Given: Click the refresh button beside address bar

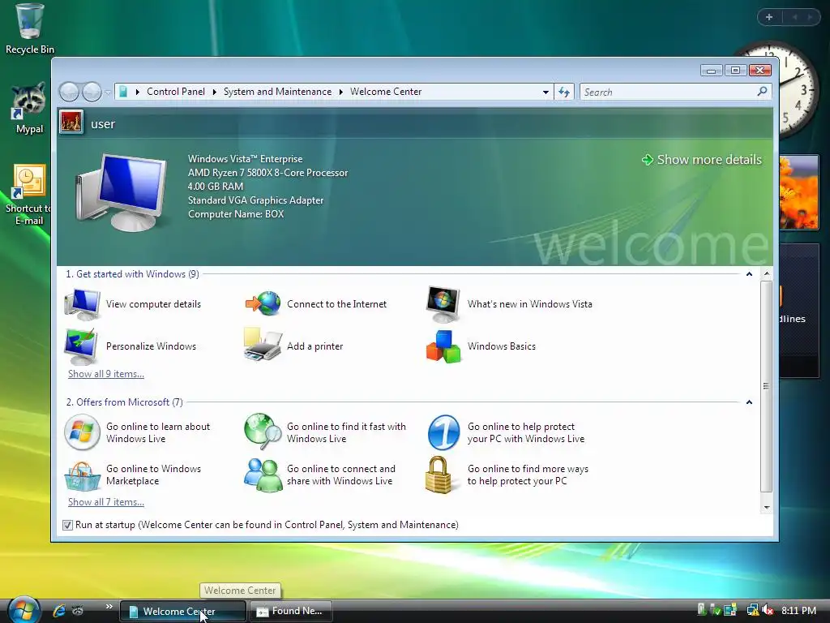Looking at the screenshot, I should click(x=564, y=92).
